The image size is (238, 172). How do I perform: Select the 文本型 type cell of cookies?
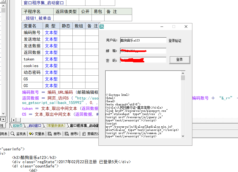coord(51,66)
